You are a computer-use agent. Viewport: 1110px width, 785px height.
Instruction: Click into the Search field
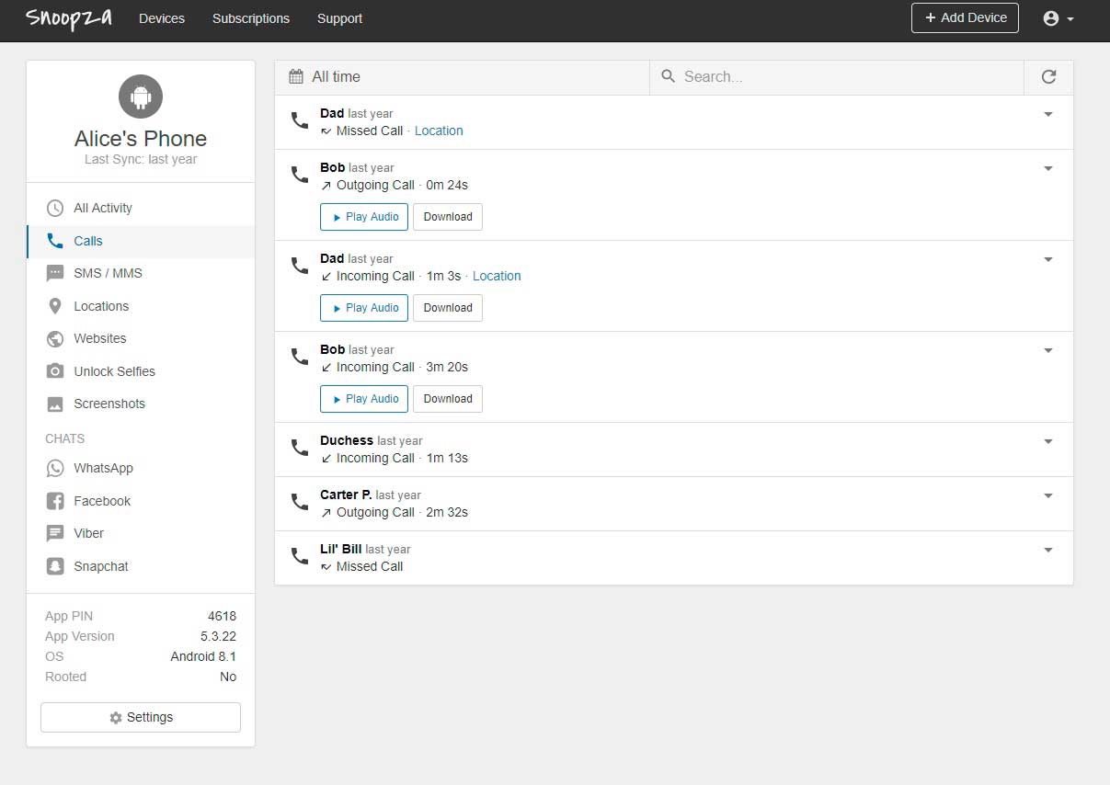tap(846, 77)
